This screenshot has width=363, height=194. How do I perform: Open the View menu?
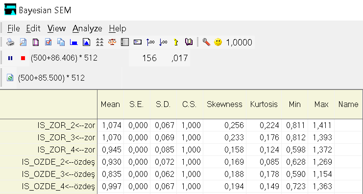coord(56,29)
